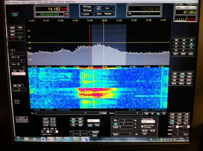Open Chrome from the taskbar
203x151 pixels.
pyautogui.click(x=34, y=139)
